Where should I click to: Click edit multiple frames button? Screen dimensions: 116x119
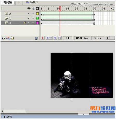[55, 38]
